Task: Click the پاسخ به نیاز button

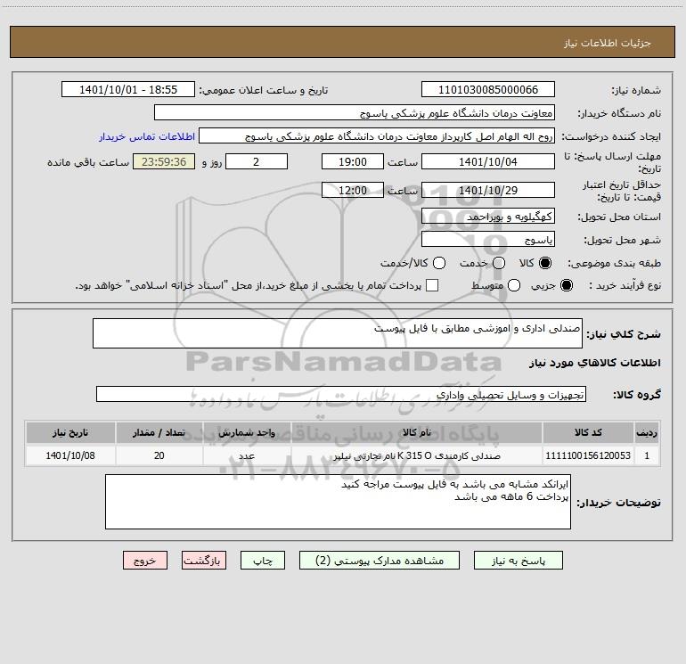Action: coord(518,561)
